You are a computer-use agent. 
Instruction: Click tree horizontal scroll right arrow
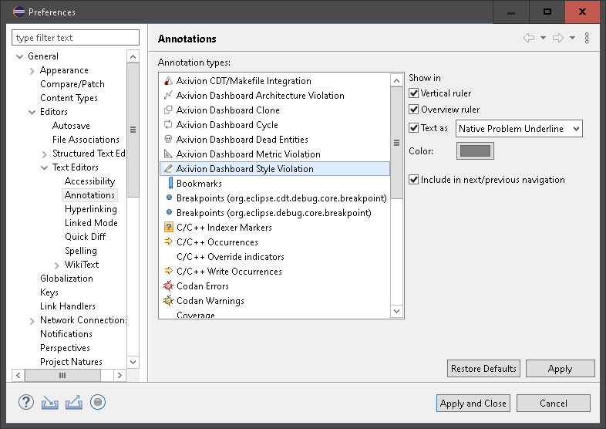(120, 375)
